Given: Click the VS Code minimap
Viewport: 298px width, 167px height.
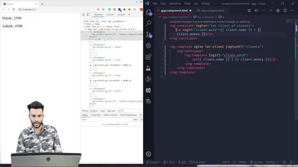Looking at the screenshot, I should click(x=290, y=21).
